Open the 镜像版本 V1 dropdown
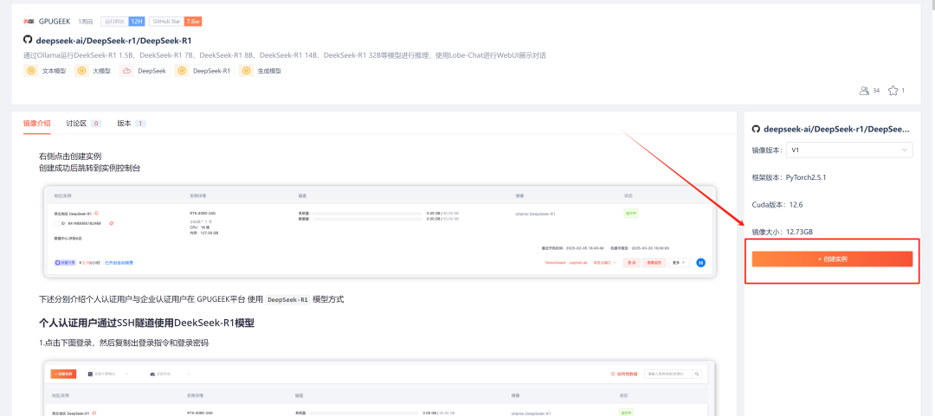This screenshot has width=935, height=416. [849, 150]
